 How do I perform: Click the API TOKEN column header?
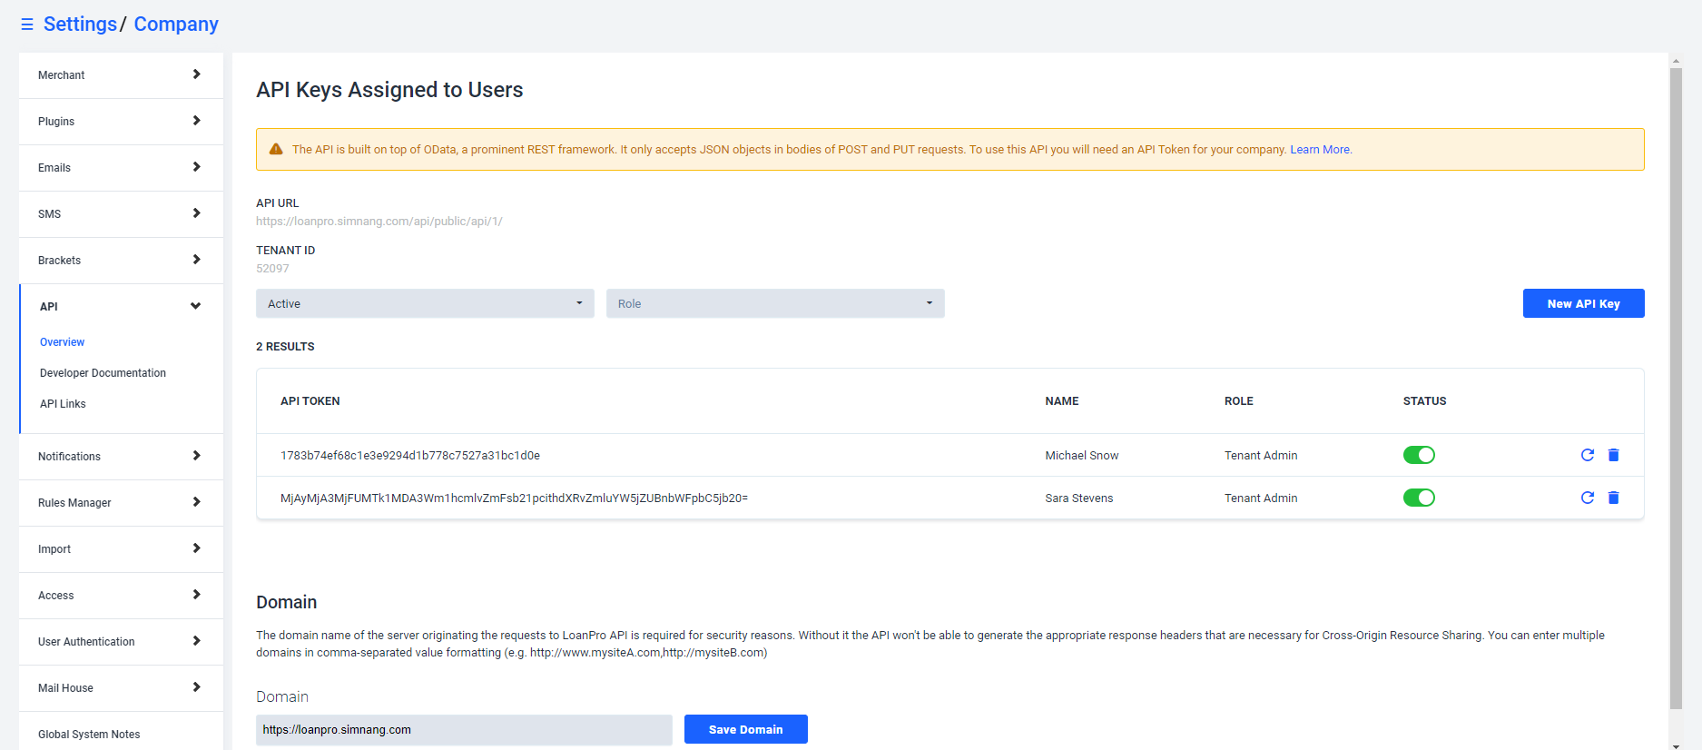310,401
